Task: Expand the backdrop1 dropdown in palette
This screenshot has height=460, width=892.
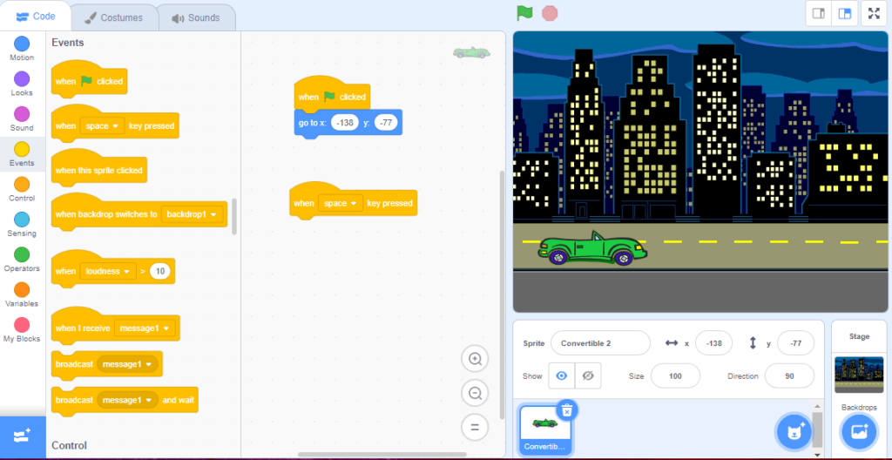Action: [192, 214]
